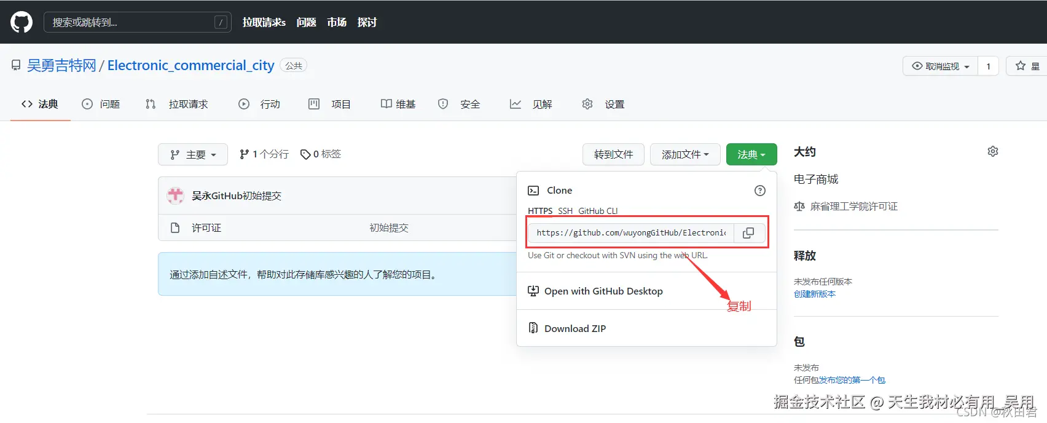Open the Electronic_commercial_city repository link
This screenshot has width=1047, height=423.
pyautogui.click(x=191, y=65)
